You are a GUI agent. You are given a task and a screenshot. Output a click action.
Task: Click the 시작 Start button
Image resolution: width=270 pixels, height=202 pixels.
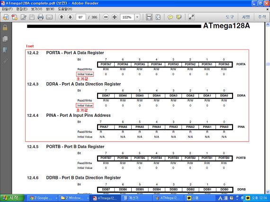pos(12,198)
